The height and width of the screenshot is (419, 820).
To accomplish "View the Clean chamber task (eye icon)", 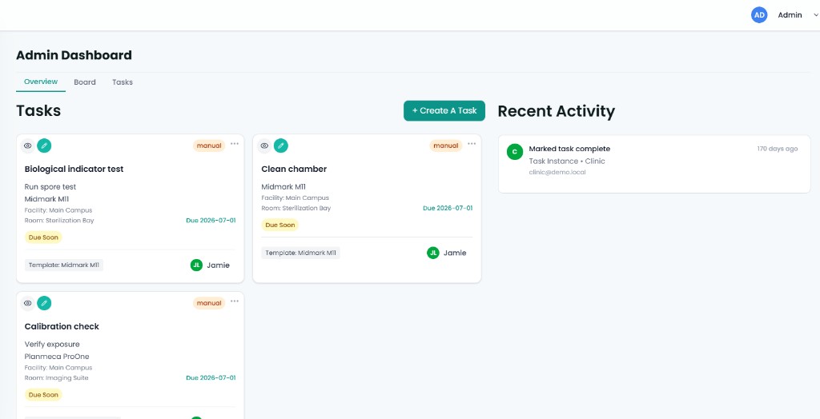I will pyautogui.click(x=264, y=146).
